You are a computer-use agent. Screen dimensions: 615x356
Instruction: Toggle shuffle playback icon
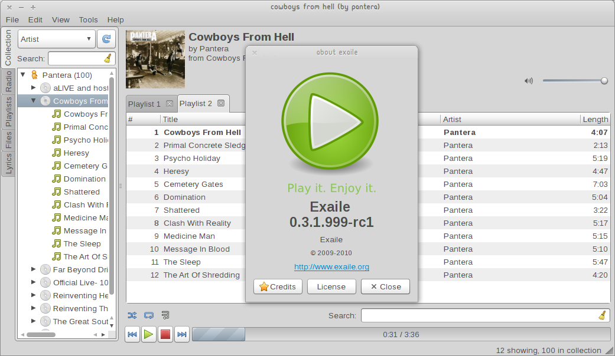pyautogui.click(x=132, y=315)
